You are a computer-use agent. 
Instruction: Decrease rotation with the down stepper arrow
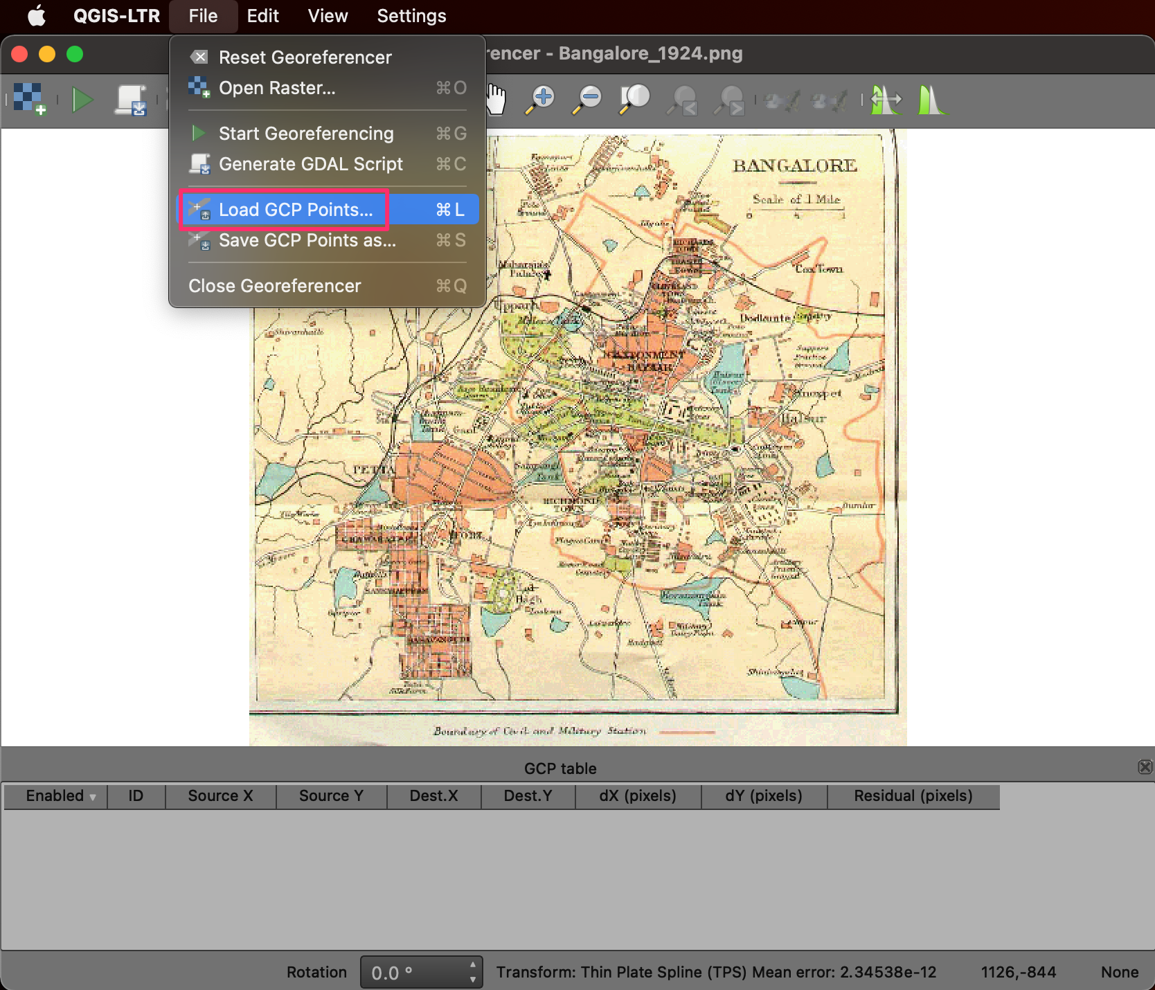pos(473,980)
